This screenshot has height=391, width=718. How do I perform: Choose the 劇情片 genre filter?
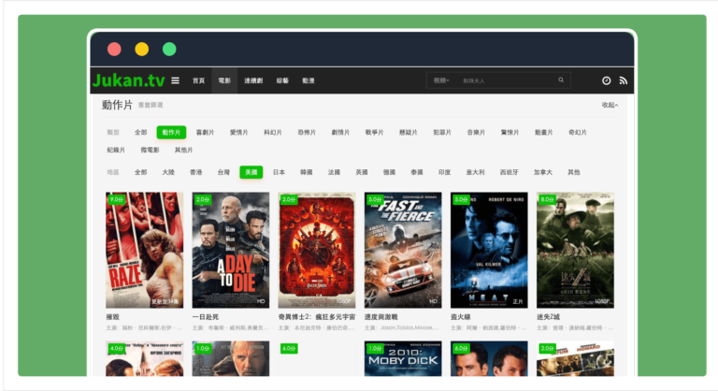tap(340, 133)
